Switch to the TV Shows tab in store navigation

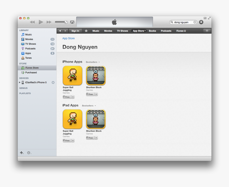122,31
